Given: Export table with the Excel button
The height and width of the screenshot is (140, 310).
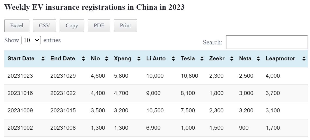Looking at the screenshot, I should 17,26.
